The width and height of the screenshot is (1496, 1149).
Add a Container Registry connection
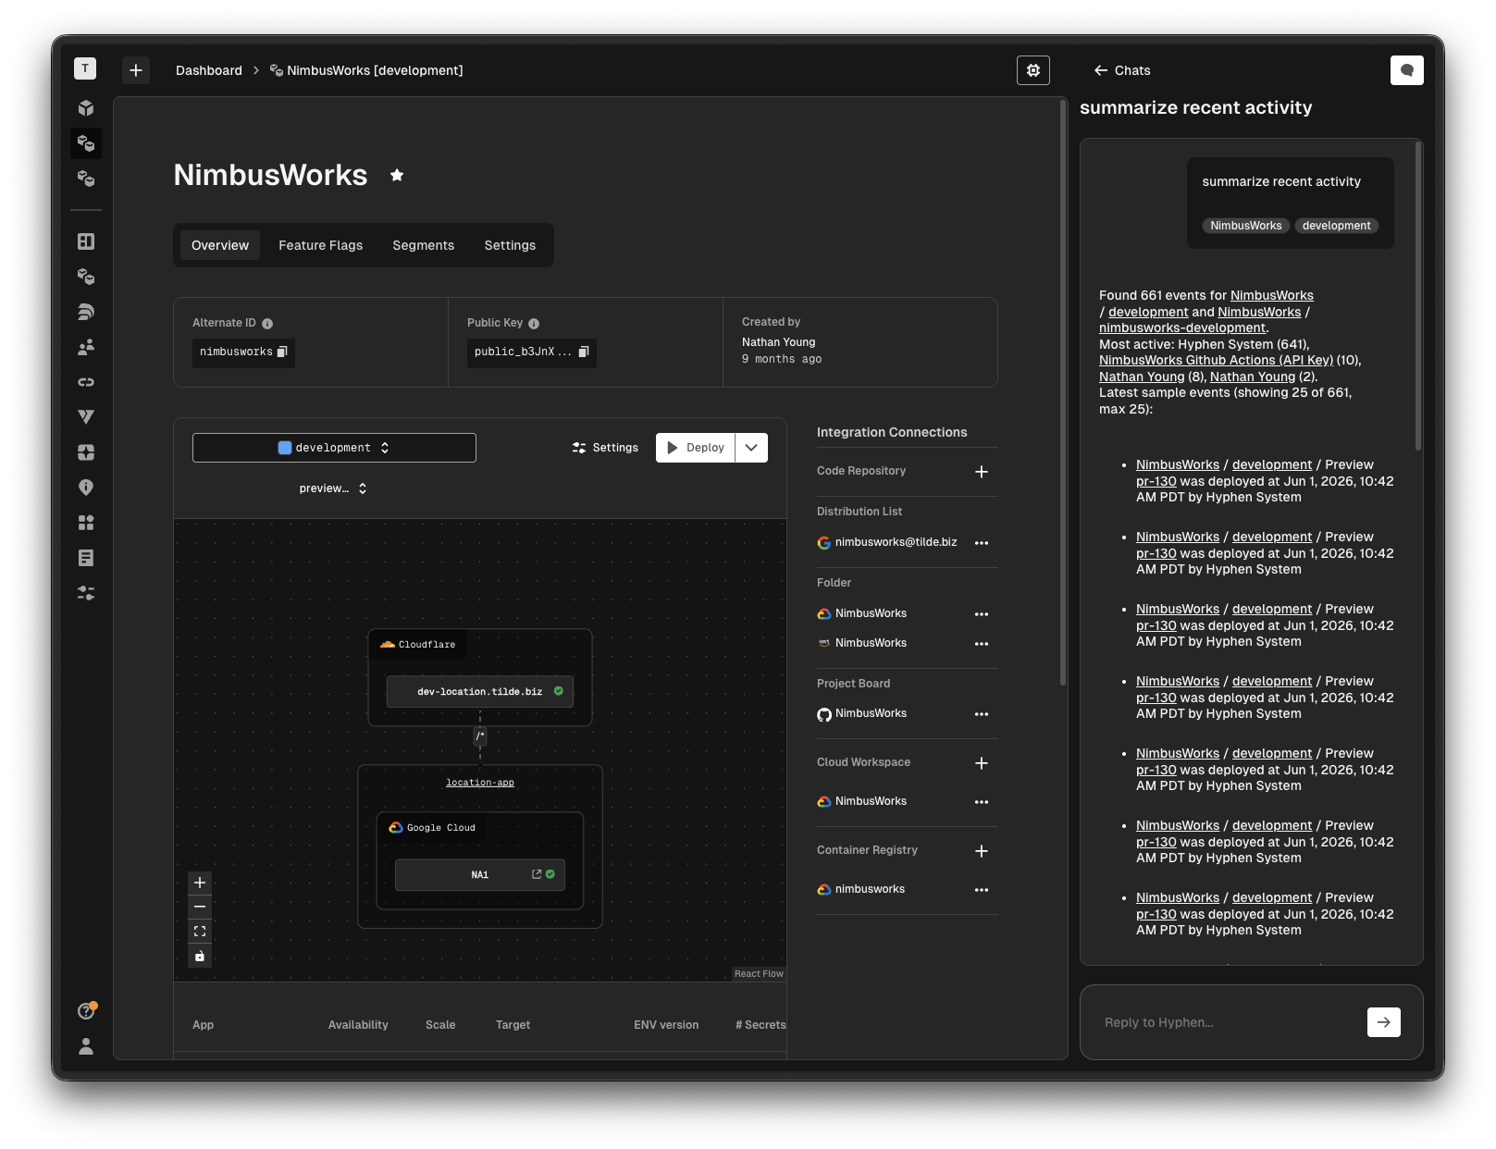coord(982,851)
